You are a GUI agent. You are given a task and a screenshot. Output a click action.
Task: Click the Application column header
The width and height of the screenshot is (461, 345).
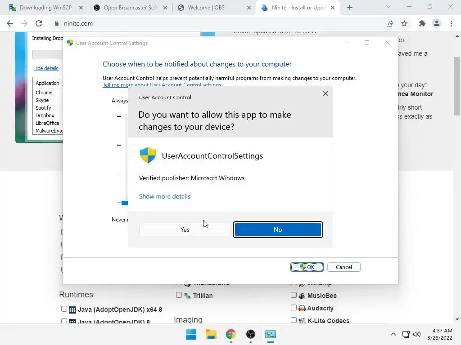[48, 83]
